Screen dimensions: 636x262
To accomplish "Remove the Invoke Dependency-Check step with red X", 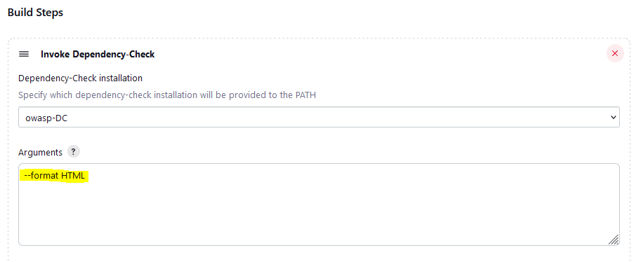I will tap(615, 53).
